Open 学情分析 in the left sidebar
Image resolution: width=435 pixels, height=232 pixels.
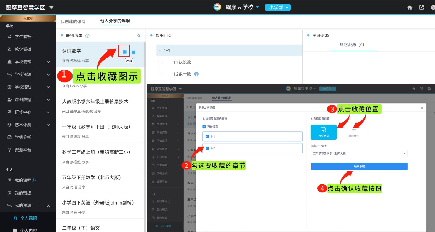(23, 137)
